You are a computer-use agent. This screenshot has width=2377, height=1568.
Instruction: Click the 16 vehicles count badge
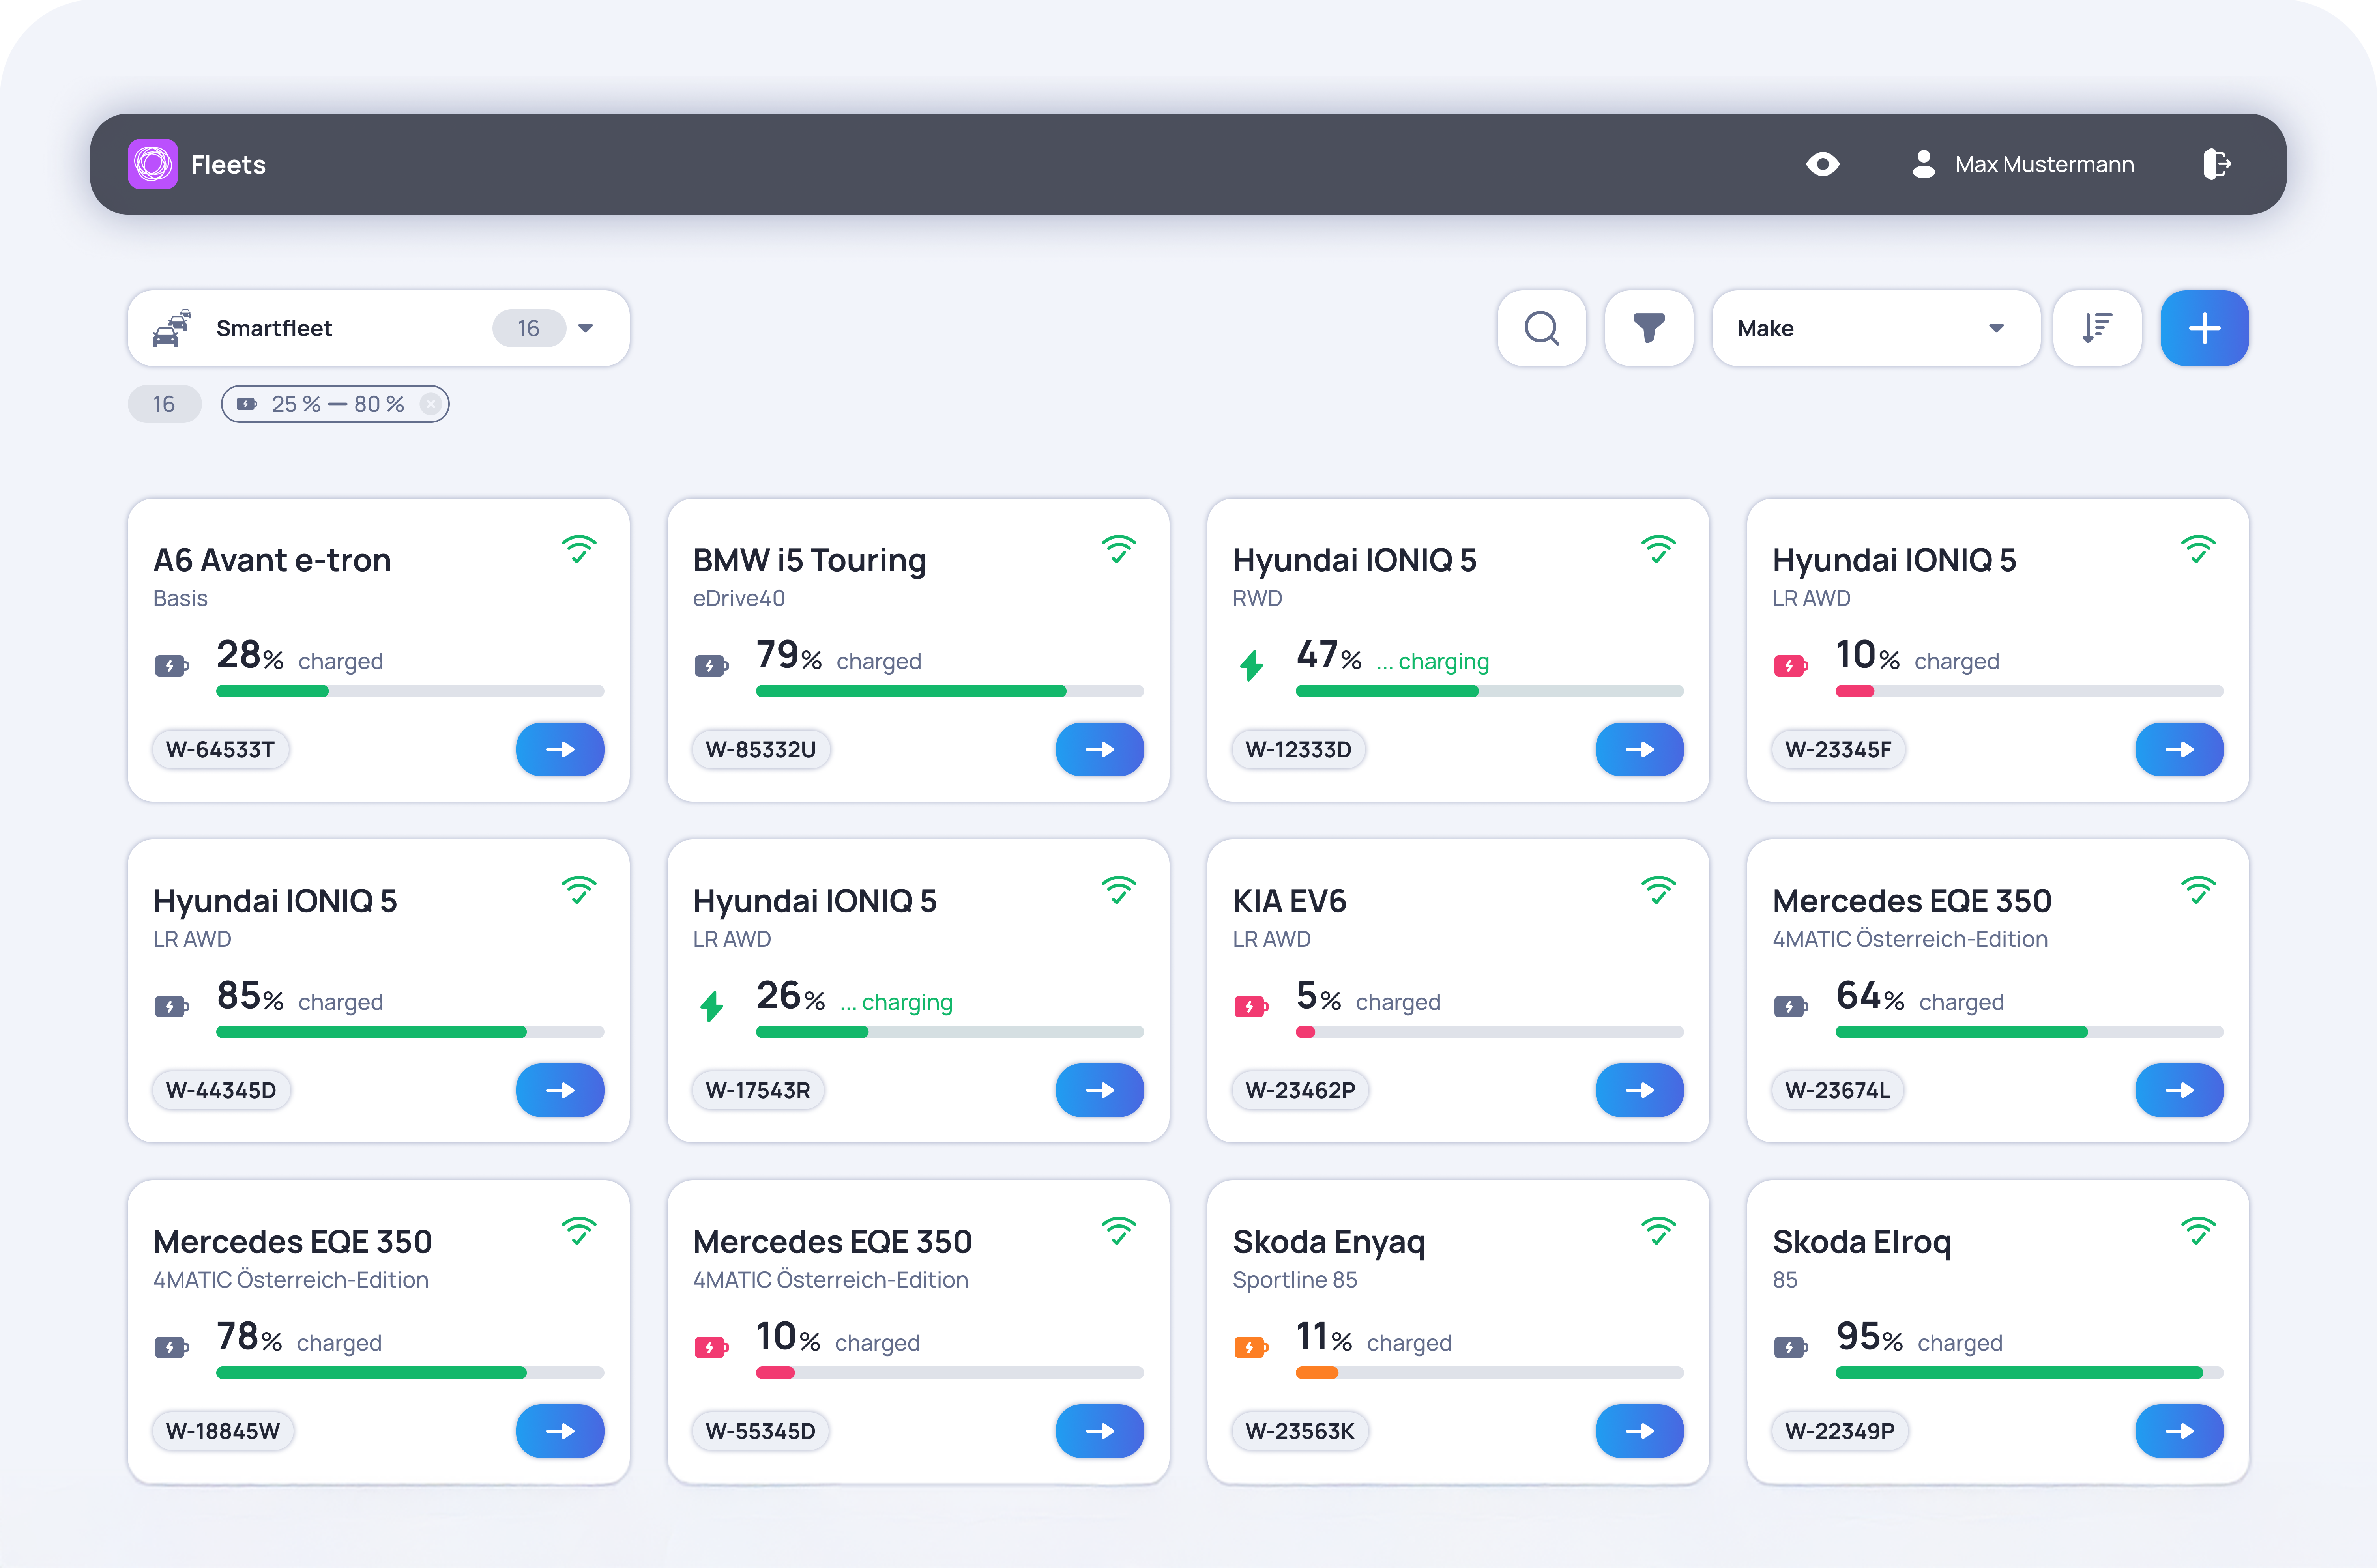click(x=164, y=404)
